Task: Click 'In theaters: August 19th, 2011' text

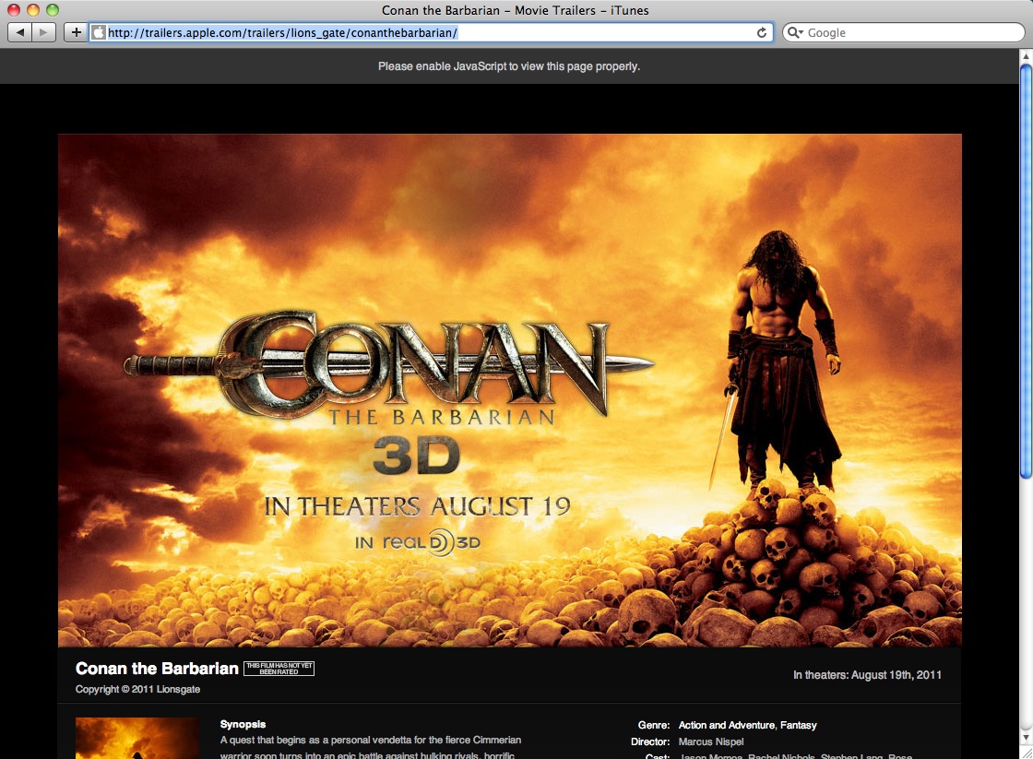Action: tap(867, 675)
